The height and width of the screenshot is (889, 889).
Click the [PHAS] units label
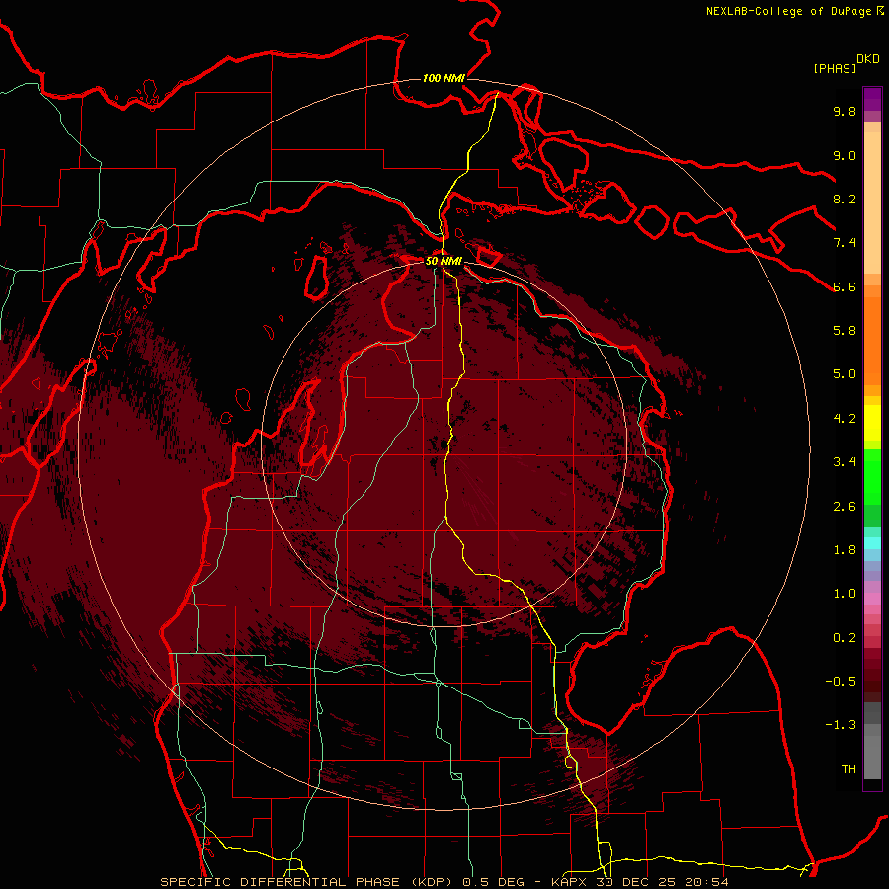[835, 68]
